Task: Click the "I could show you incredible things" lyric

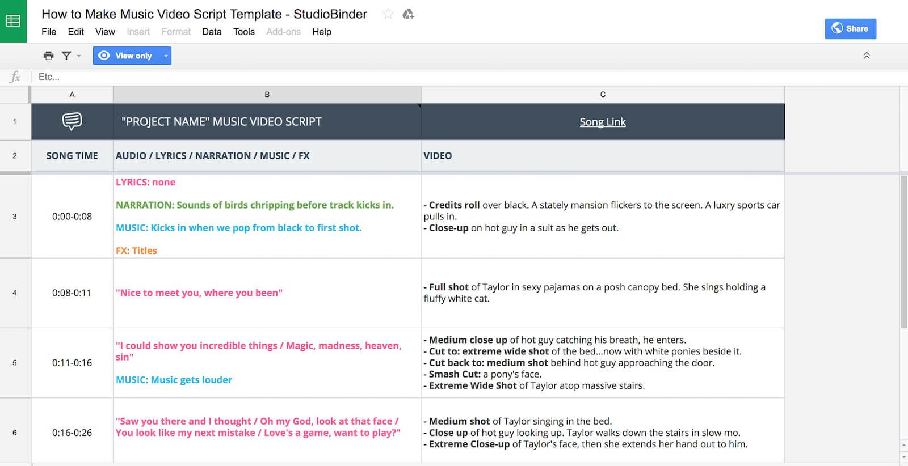Action: 258,351
